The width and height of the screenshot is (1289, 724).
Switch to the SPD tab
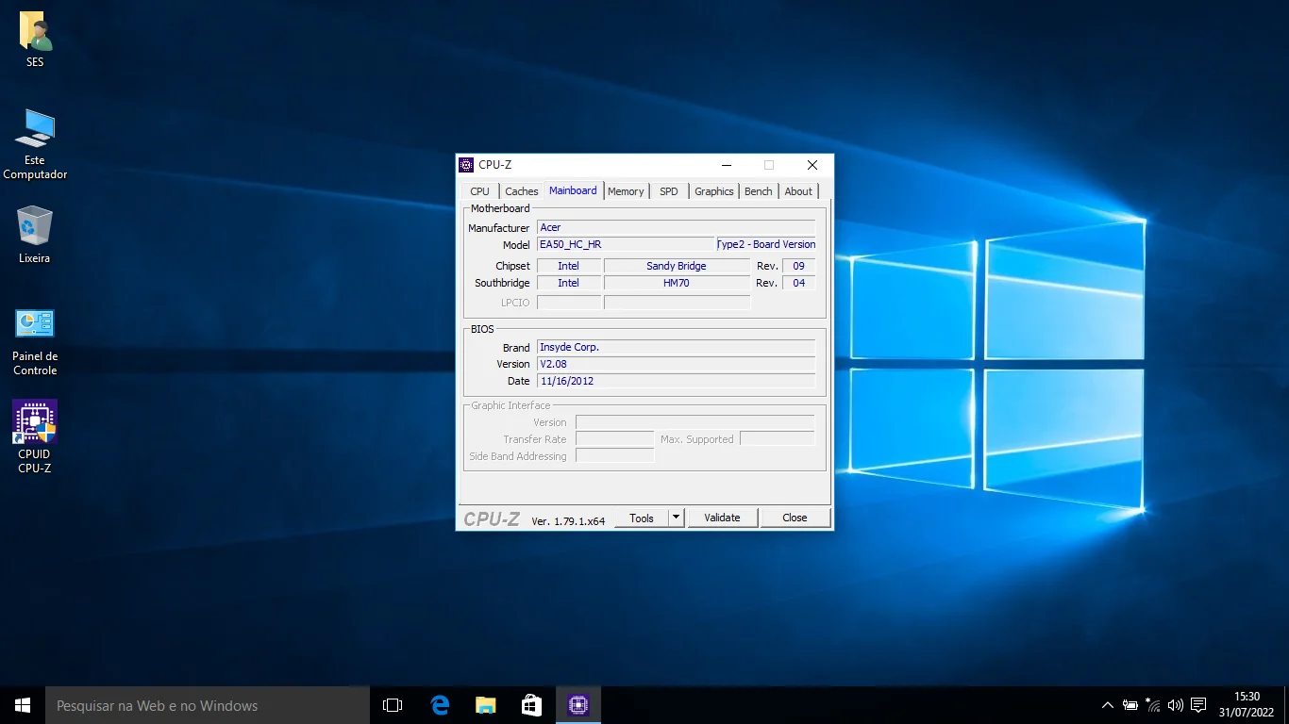(668, 191)
